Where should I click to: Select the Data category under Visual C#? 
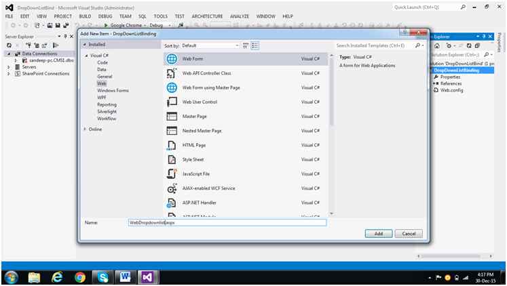(102, 69)
